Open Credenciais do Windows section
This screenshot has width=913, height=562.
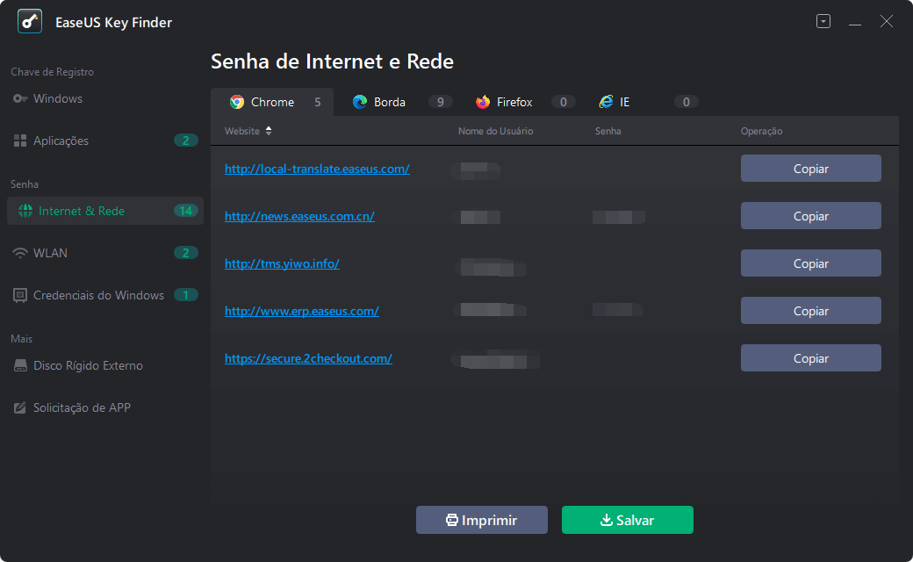coord(105,295)
